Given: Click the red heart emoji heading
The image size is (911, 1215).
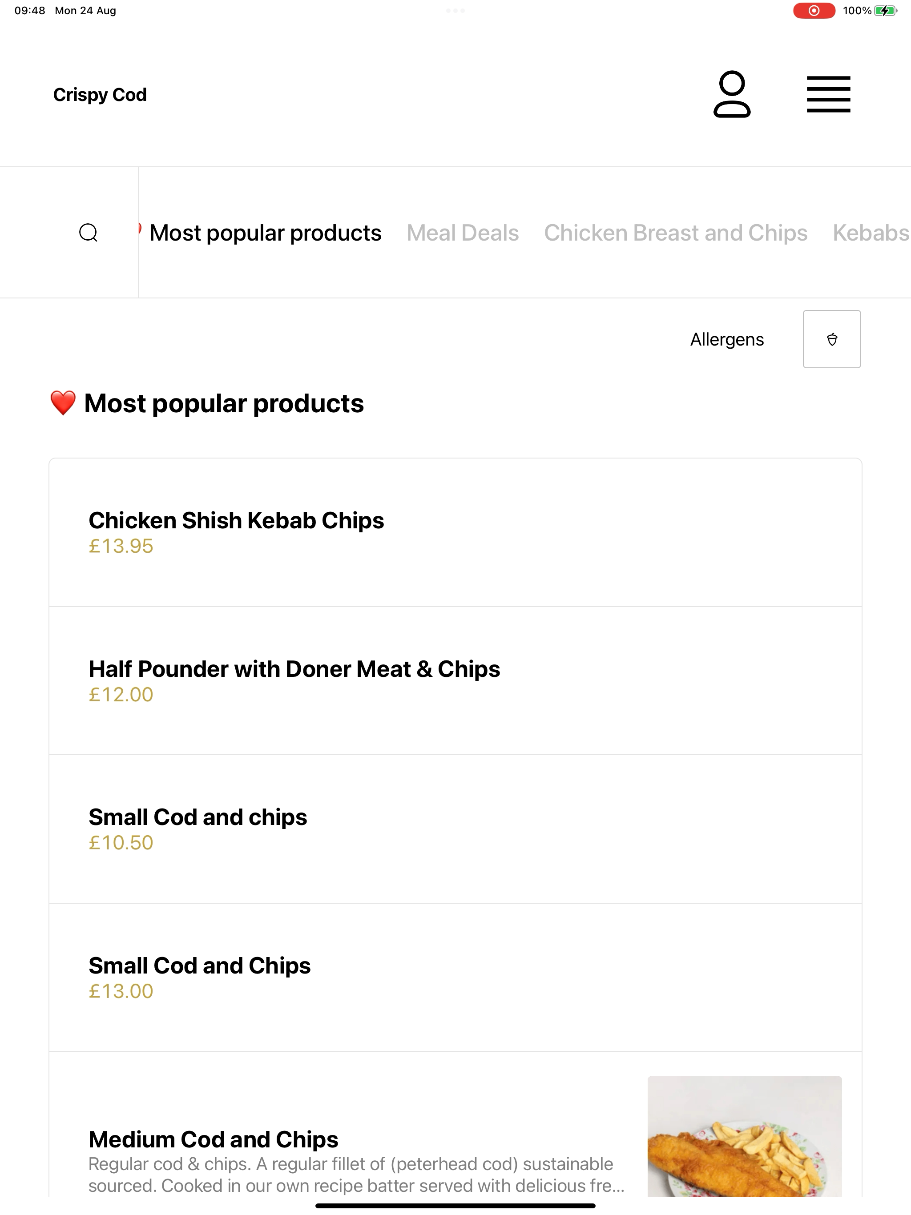Looking at the screenshot, I should coord(63,403).
